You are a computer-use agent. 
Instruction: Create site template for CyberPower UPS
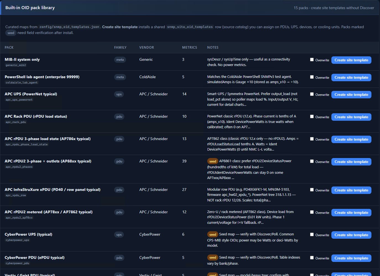351,235
